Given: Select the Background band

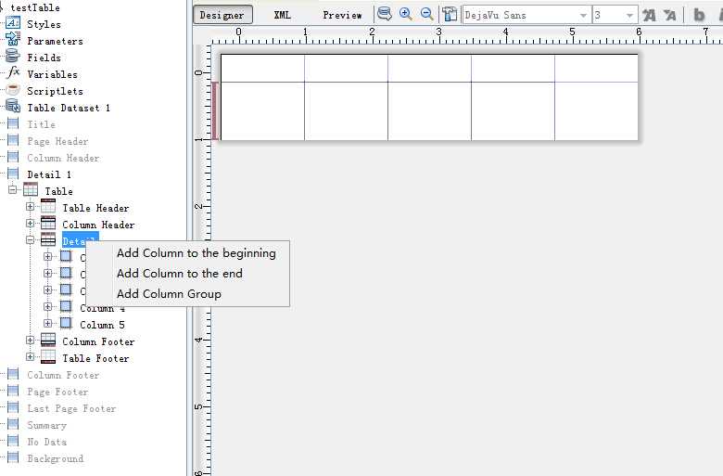Looking at the screenshot, I should (x=55, y=458).
